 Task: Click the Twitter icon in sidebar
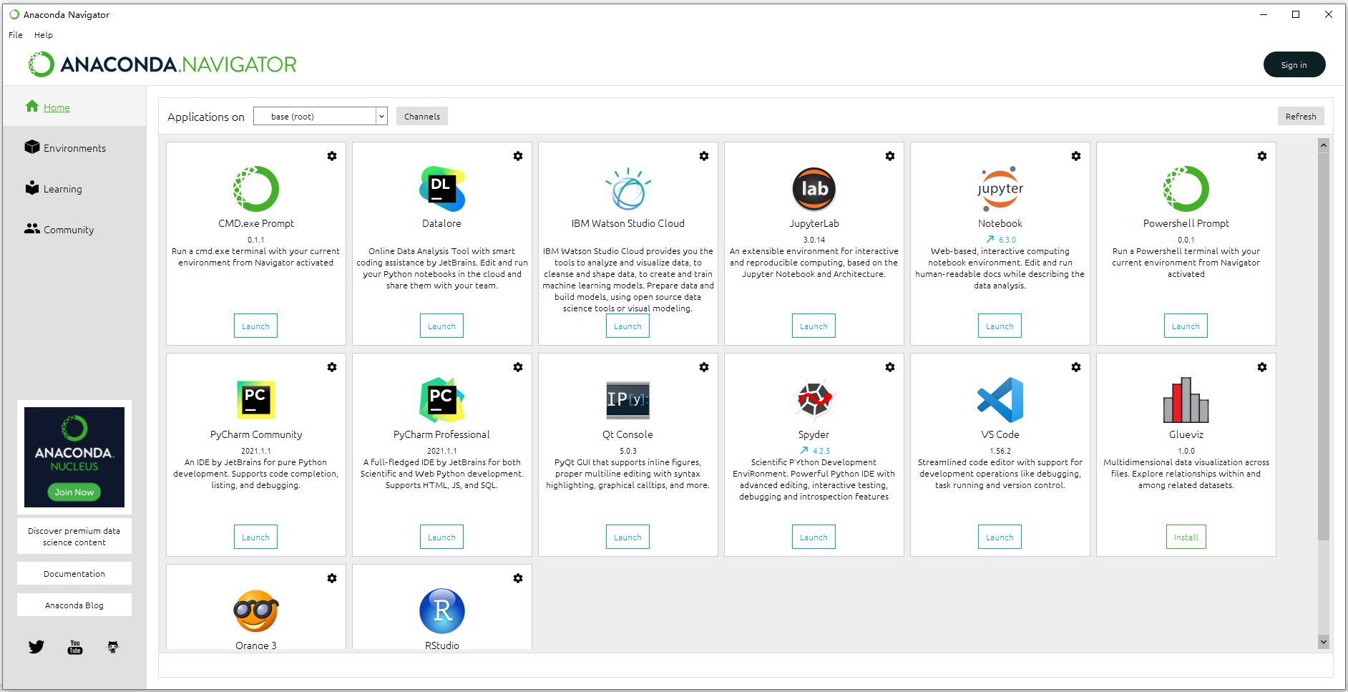[x=36, y=647]
